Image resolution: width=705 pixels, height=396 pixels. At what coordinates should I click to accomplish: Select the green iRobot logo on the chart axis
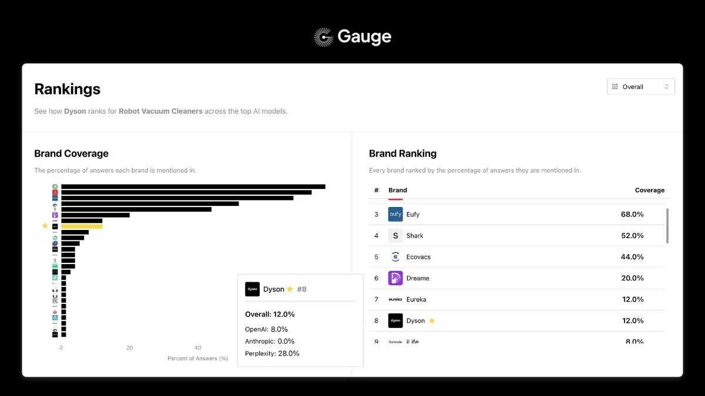point(56,186)
